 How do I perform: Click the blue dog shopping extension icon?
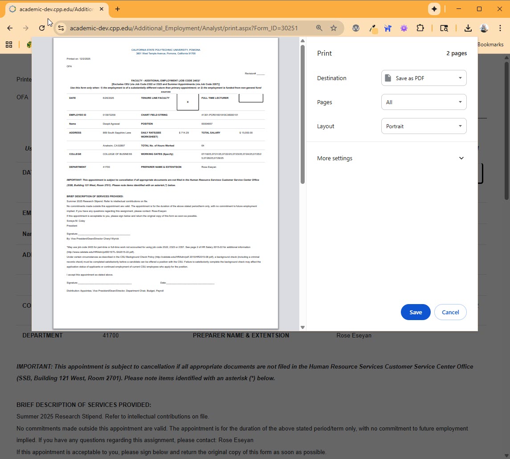click(x=388, y=28)
